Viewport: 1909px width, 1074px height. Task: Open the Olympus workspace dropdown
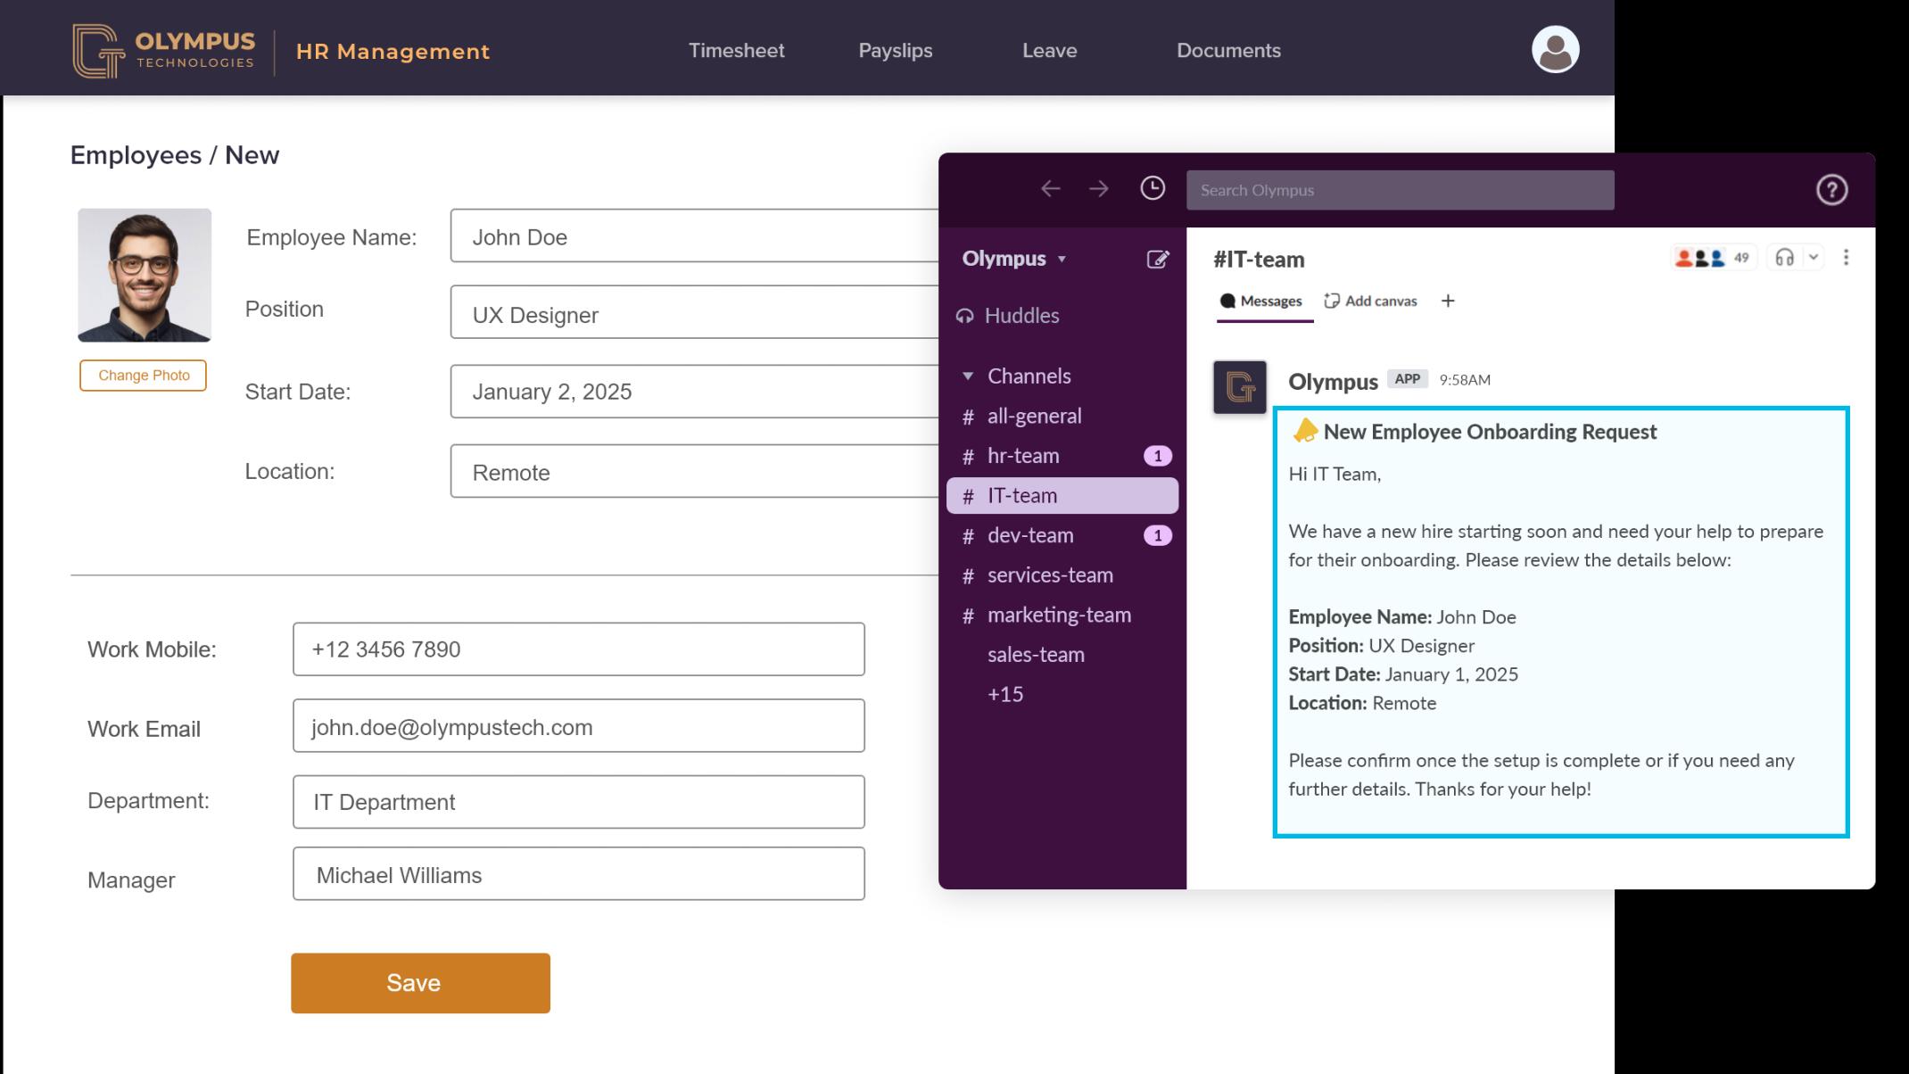[x=1013, y=259]
